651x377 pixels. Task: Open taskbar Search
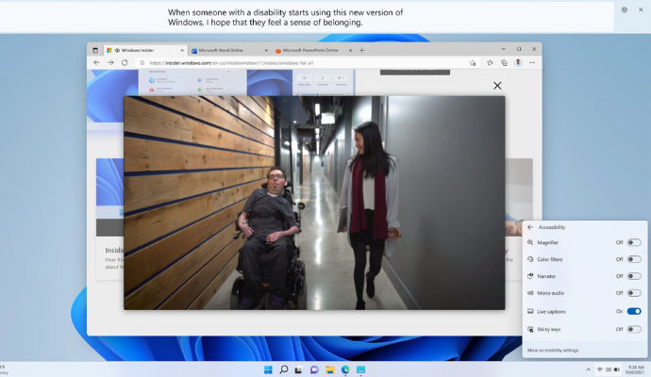(x=284, y=369)
